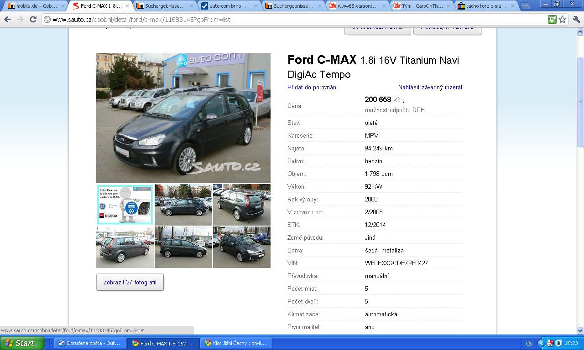Bookmark this page with the star icon

coord(563,20)
